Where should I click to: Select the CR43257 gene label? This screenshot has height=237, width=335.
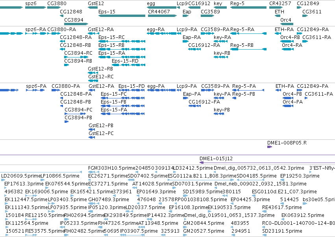coord(280,4)
